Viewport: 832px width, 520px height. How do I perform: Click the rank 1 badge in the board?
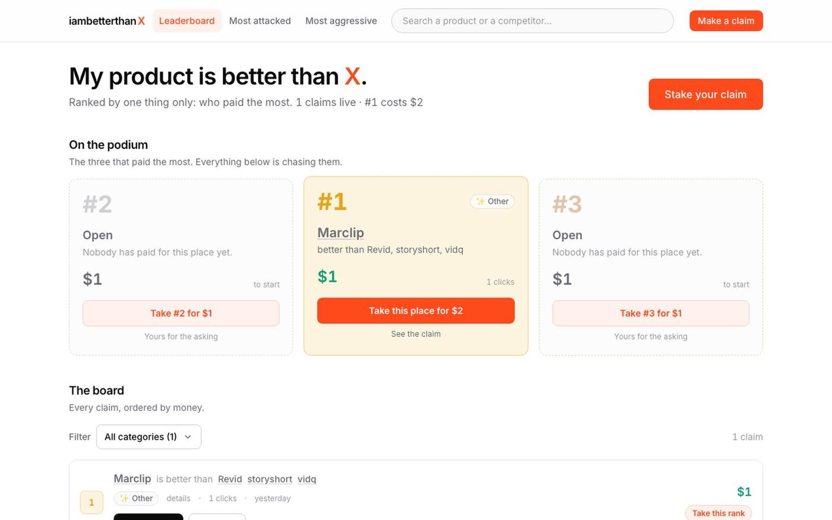pos(92,503)
